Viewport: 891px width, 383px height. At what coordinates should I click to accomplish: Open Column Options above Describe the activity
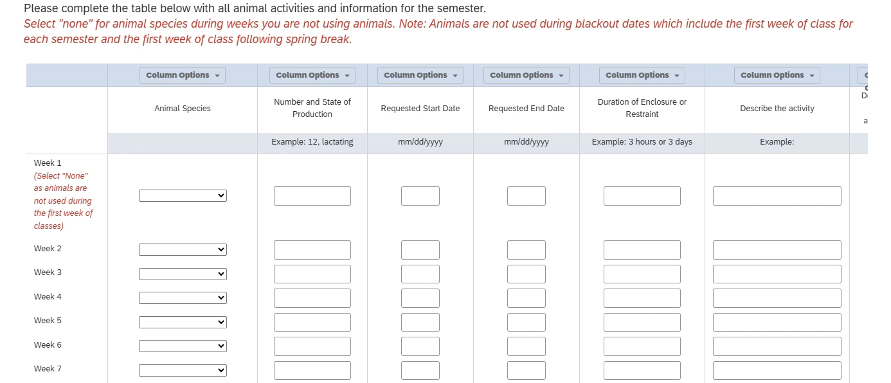pos(777,75)
